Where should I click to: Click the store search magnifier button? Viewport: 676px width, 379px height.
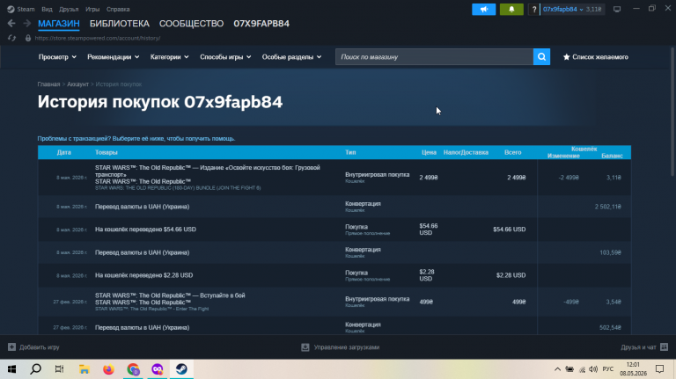coord(541,57)
